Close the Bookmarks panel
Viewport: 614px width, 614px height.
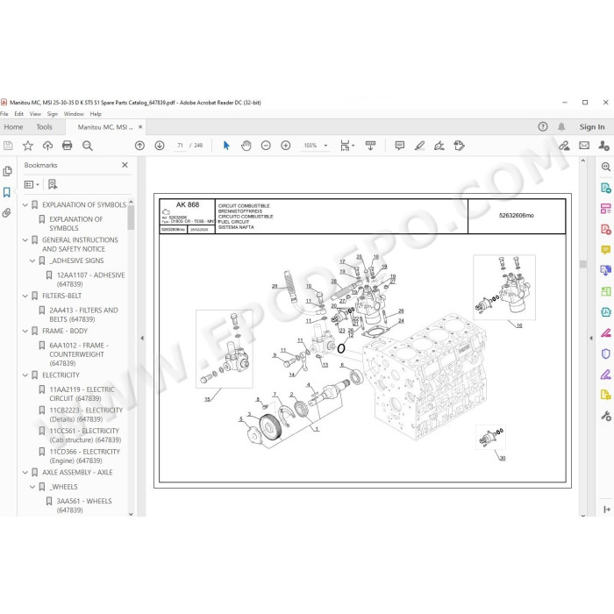(125, 165)
